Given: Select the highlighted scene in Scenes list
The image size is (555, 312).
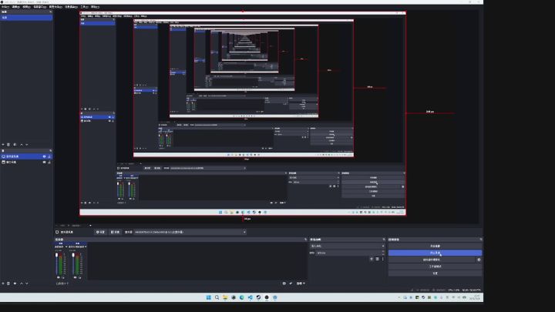Looking at the screenshot, I should pyautogui.click(x=26, y=17).
